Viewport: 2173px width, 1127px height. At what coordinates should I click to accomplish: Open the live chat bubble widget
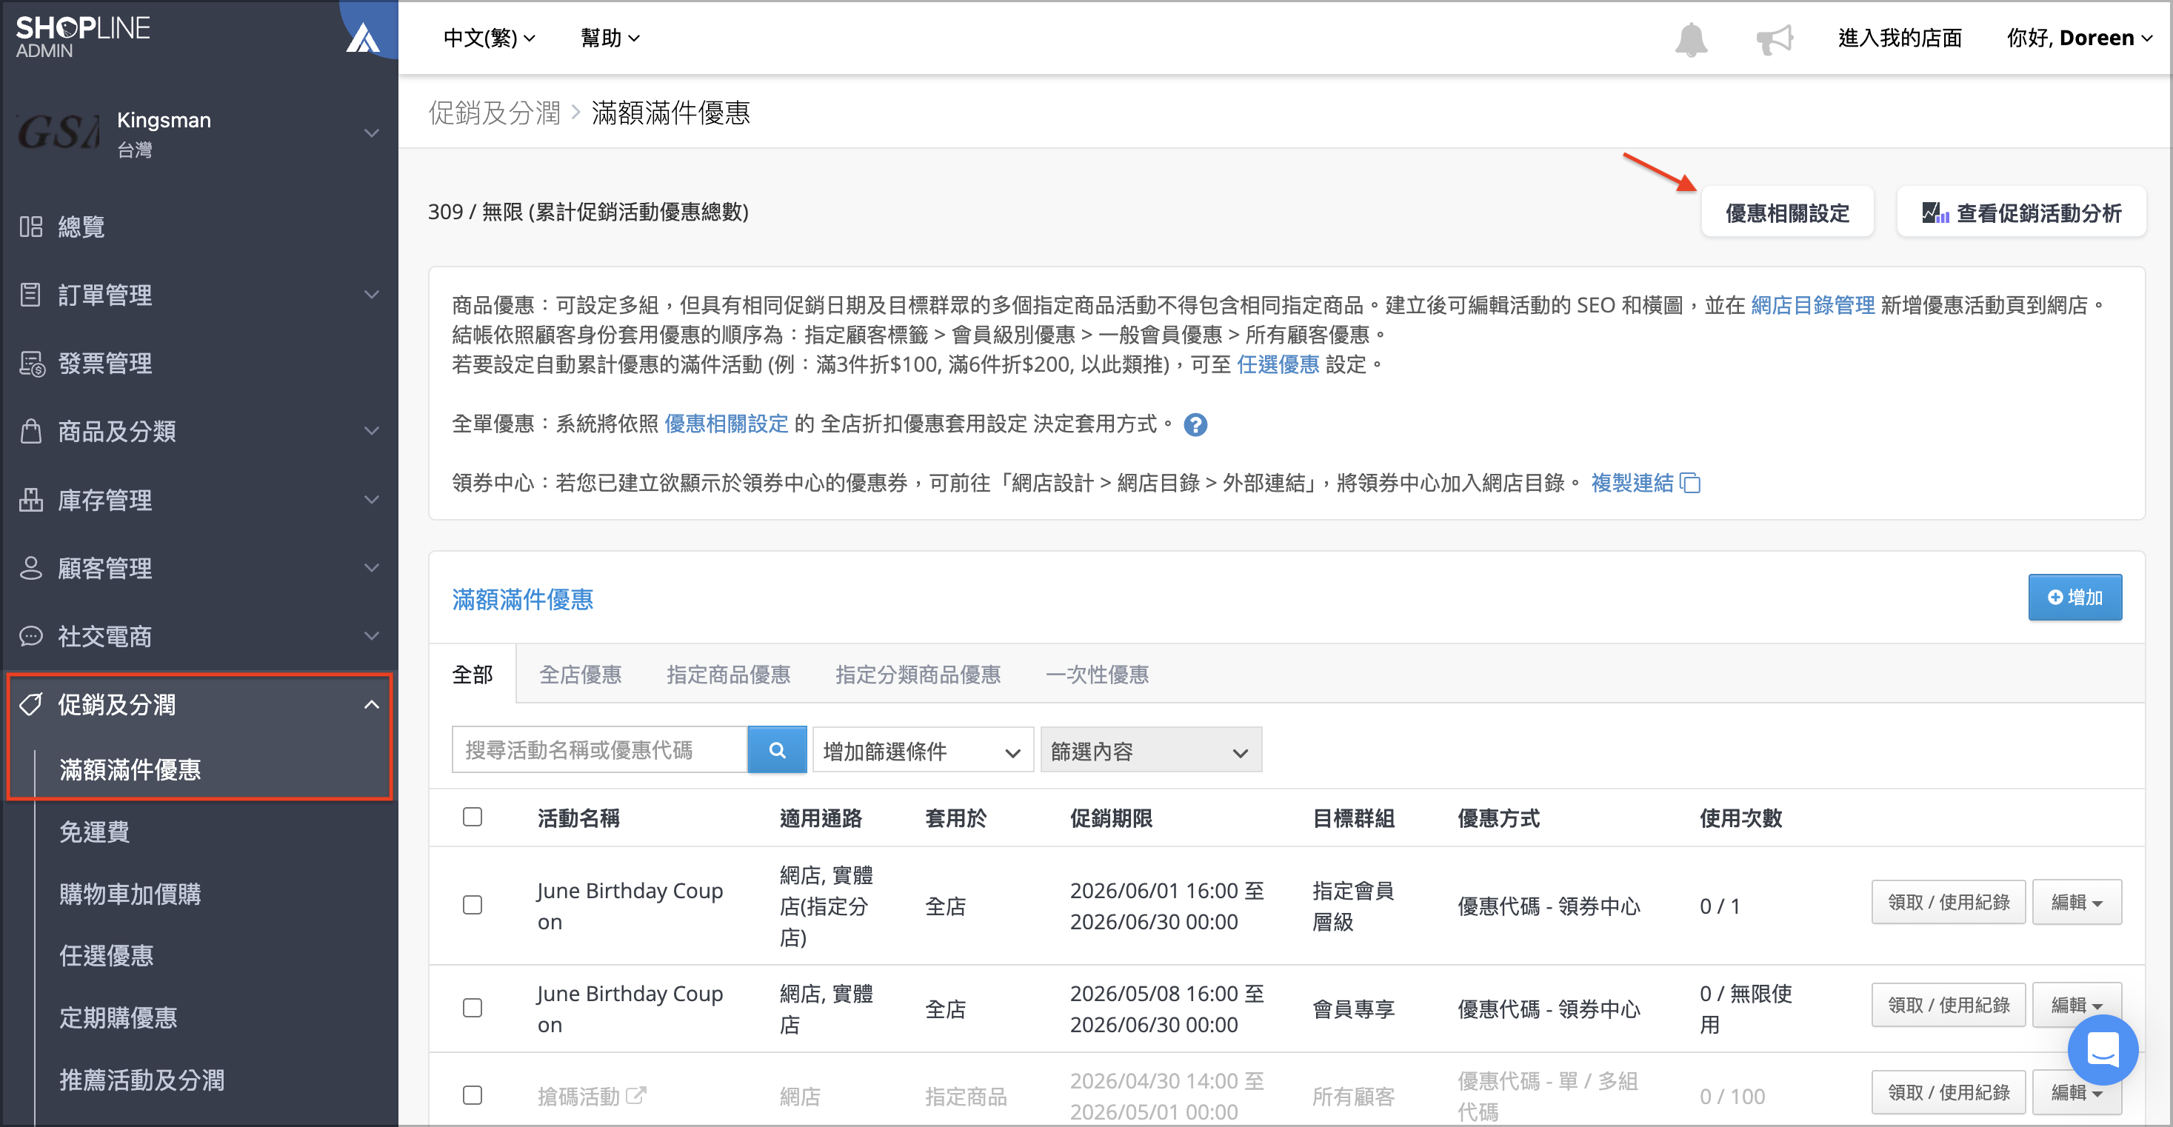coord(2102,1049)
